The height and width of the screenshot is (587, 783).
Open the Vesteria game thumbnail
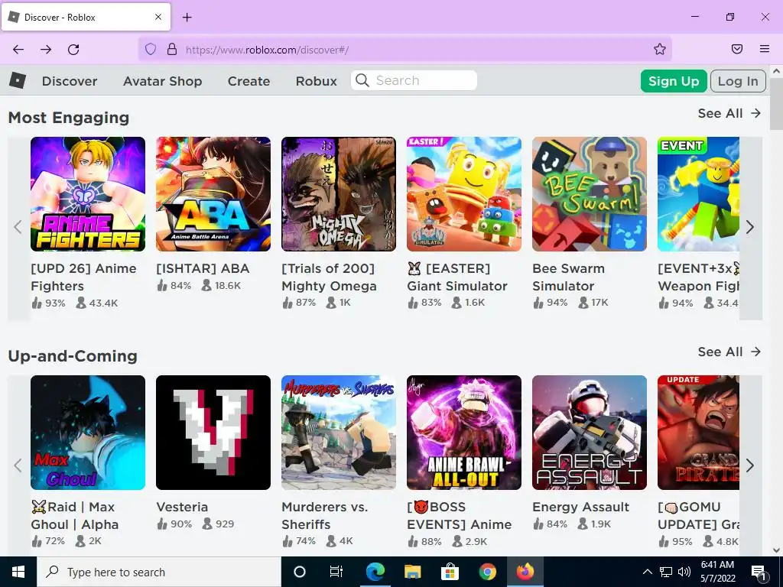coord(213,433)
